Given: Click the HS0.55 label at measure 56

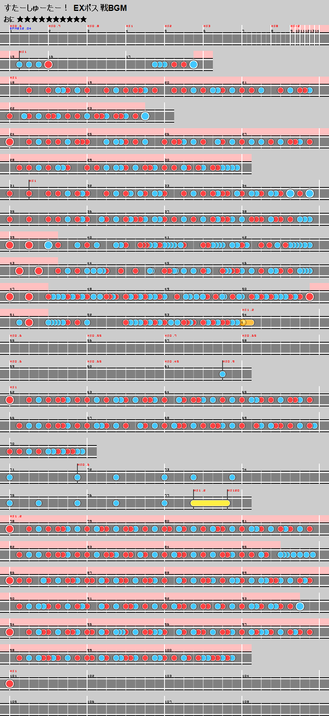Looking at the screenshot, I should [x=94, y=335].
